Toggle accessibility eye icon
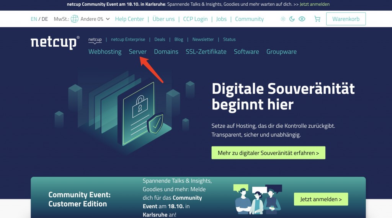This screenshot has width=392, height=218. [x=302, y=19]
